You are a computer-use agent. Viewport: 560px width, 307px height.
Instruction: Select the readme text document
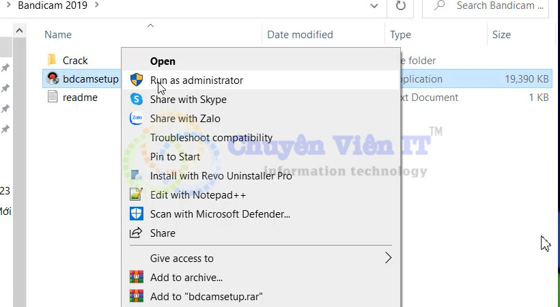point(80,98)
